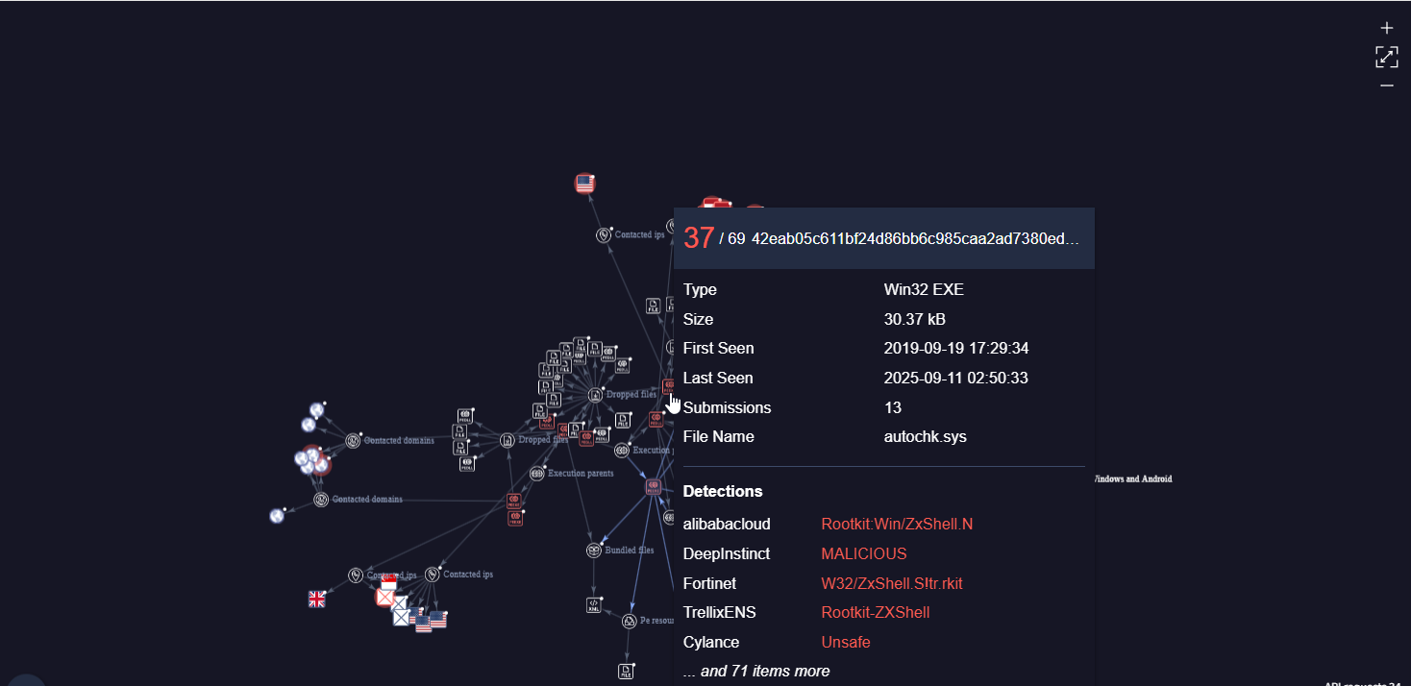Screen dimensions: 1411x686
Task: Click the Execution parents hub node
Action: [537, 474]
